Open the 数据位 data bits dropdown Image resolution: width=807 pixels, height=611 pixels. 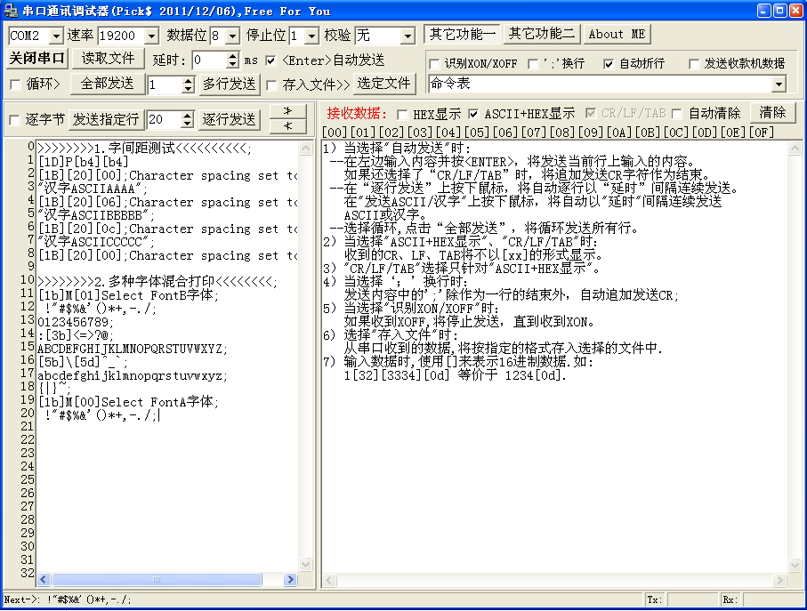[232, 36]
